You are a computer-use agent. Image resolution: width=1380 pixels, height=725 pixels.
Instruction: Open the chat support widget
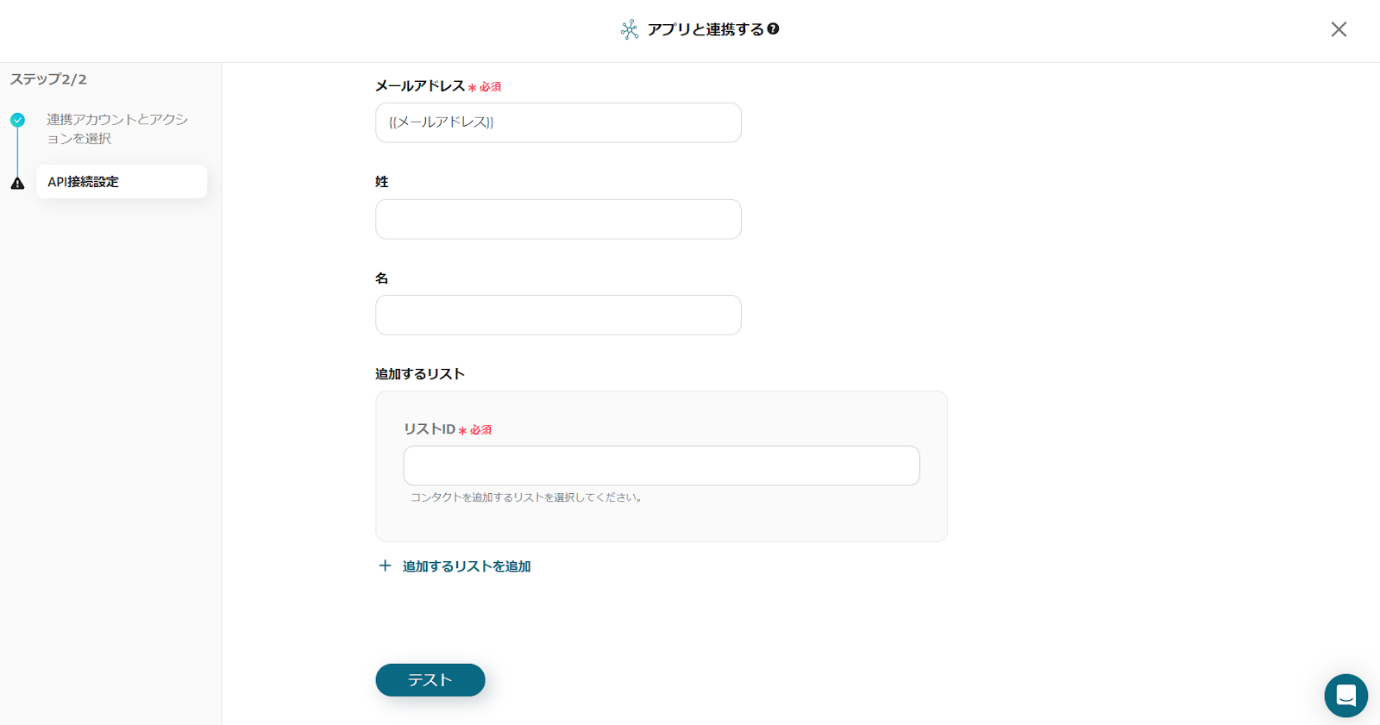click(1345, 695)
